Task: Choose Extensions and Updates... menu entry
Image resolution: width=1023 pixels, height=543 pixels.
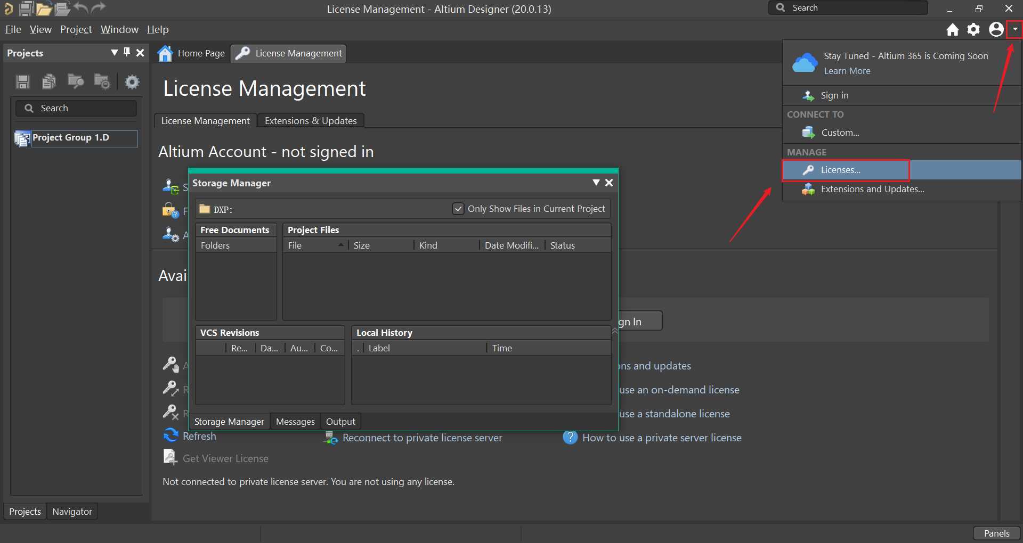Action: pos(902,189)
